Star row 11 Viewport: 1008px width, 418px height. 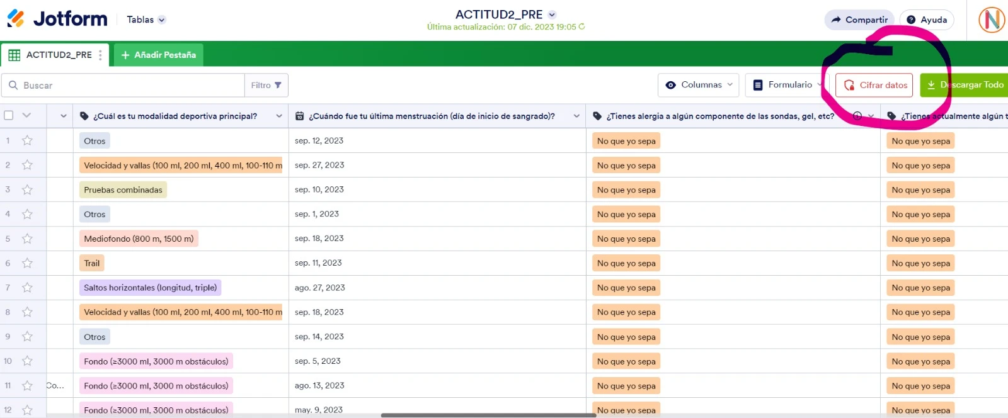27,386
